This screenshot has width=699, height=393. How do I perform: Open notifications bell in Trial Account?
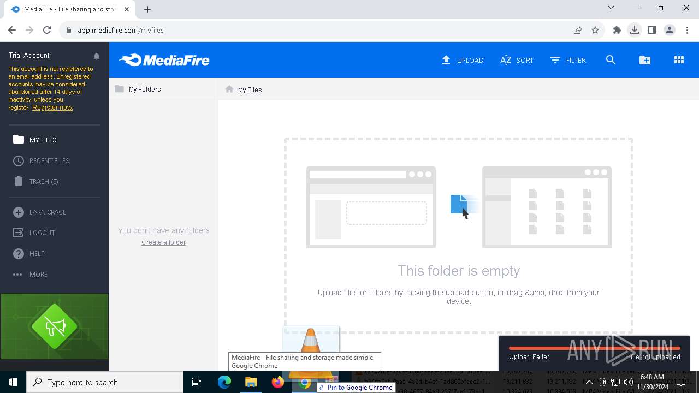(97, 56)
